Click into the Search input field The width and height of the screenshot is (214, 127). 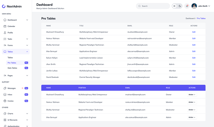(155, 6)
